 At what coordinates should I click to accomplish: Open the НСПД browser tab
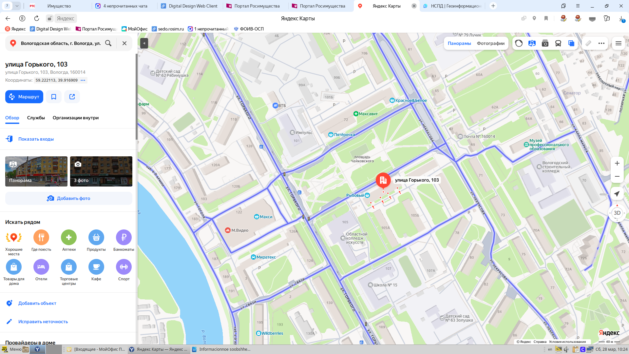pos(452,6)
